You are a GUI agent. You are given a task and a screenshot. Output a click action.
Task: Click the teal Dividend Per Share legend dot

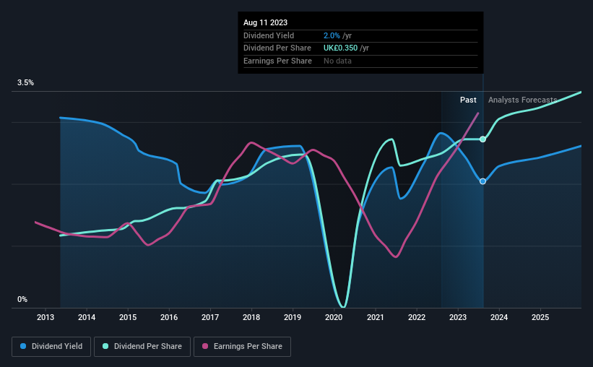(x=105, y=346)
